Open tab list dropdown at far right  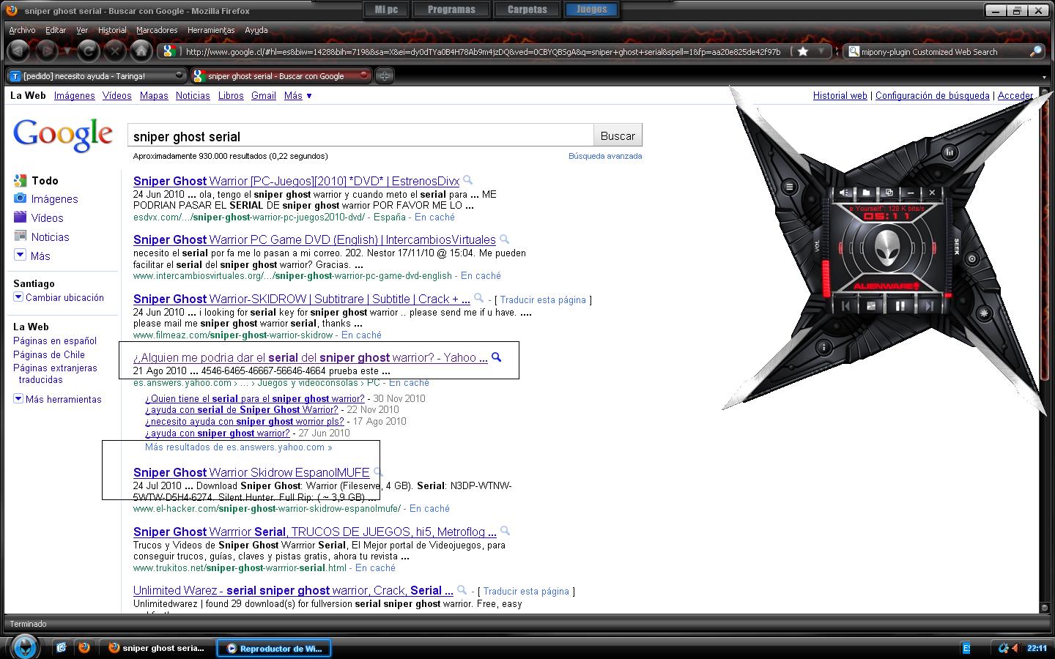1044,76
